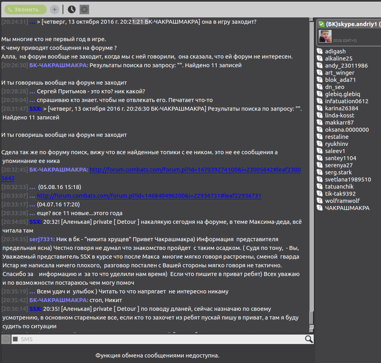This screenshot has width=381, height=363.
Task: Select participant name oksana.0000000
Action: tap(347, 130)
